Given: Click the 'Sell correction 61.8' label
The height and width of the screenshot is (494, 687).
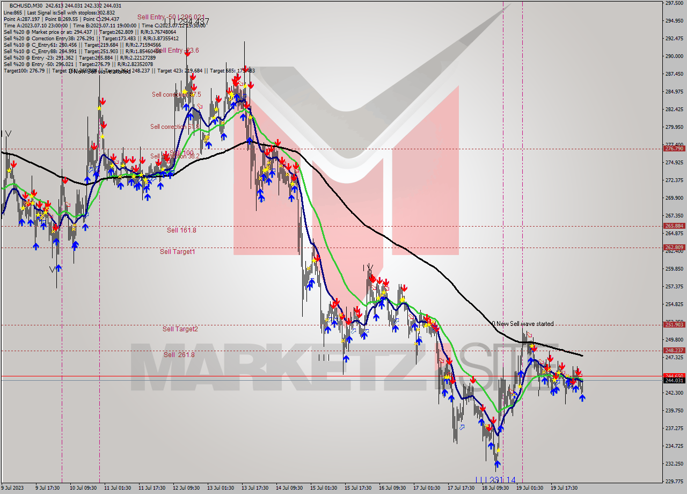Looking at the screenshot, I should 175,127.
